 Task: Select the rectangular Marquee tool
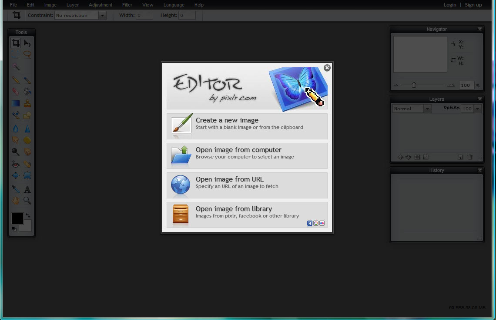[16, 54]
